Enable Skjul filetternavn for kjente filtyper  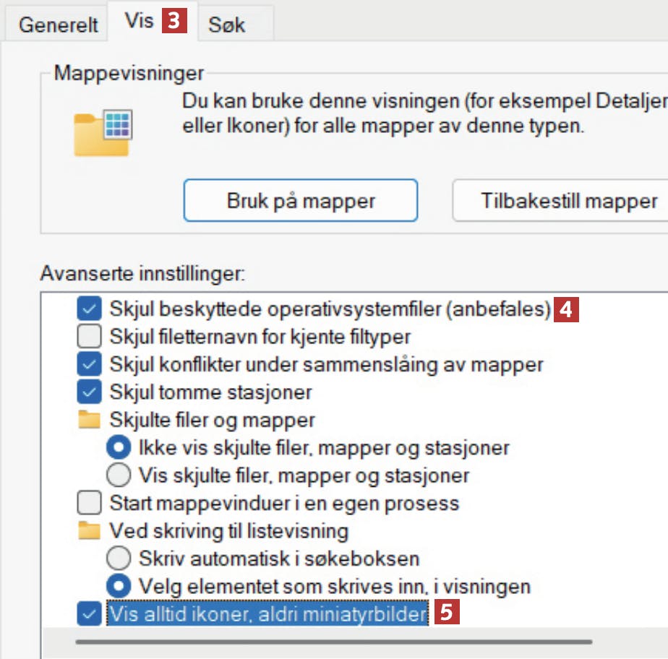(x=89, y=337)
